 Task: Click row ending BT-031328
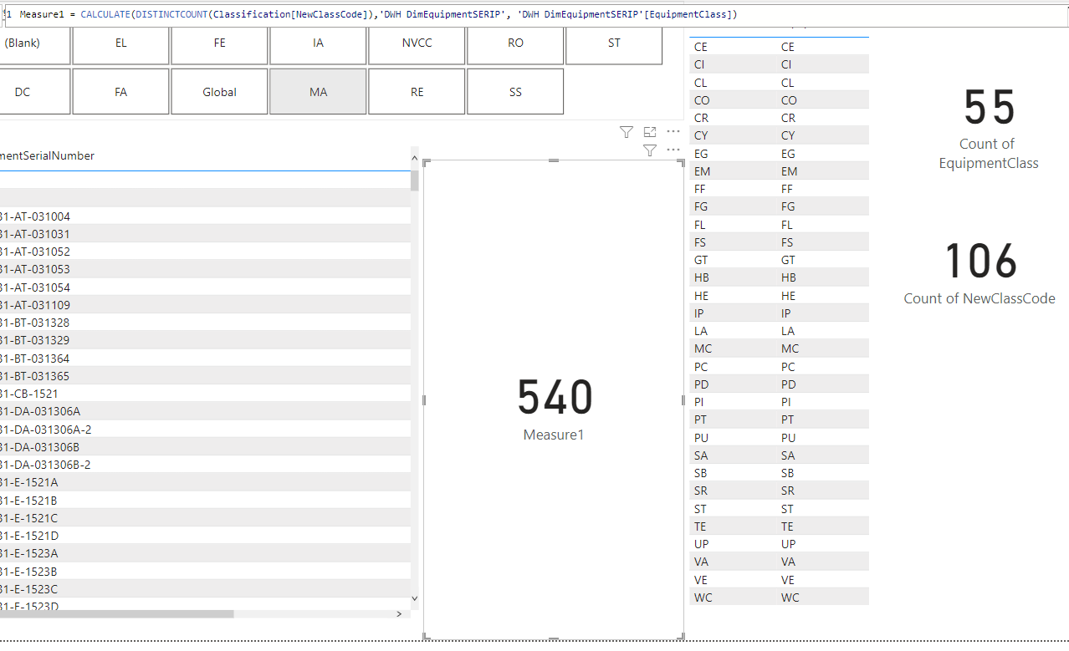click(x=205, y=323)
